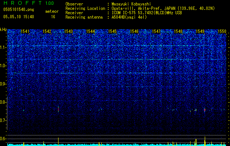Click the kHz axis unit label
Viewport: 230px width, 146px height.
pos(3,30)
